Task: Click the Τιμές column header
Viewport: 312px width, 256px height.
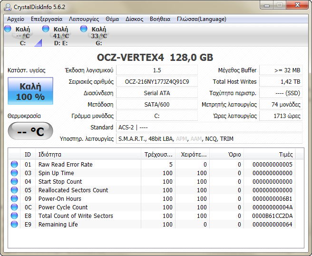Action: 270,155
